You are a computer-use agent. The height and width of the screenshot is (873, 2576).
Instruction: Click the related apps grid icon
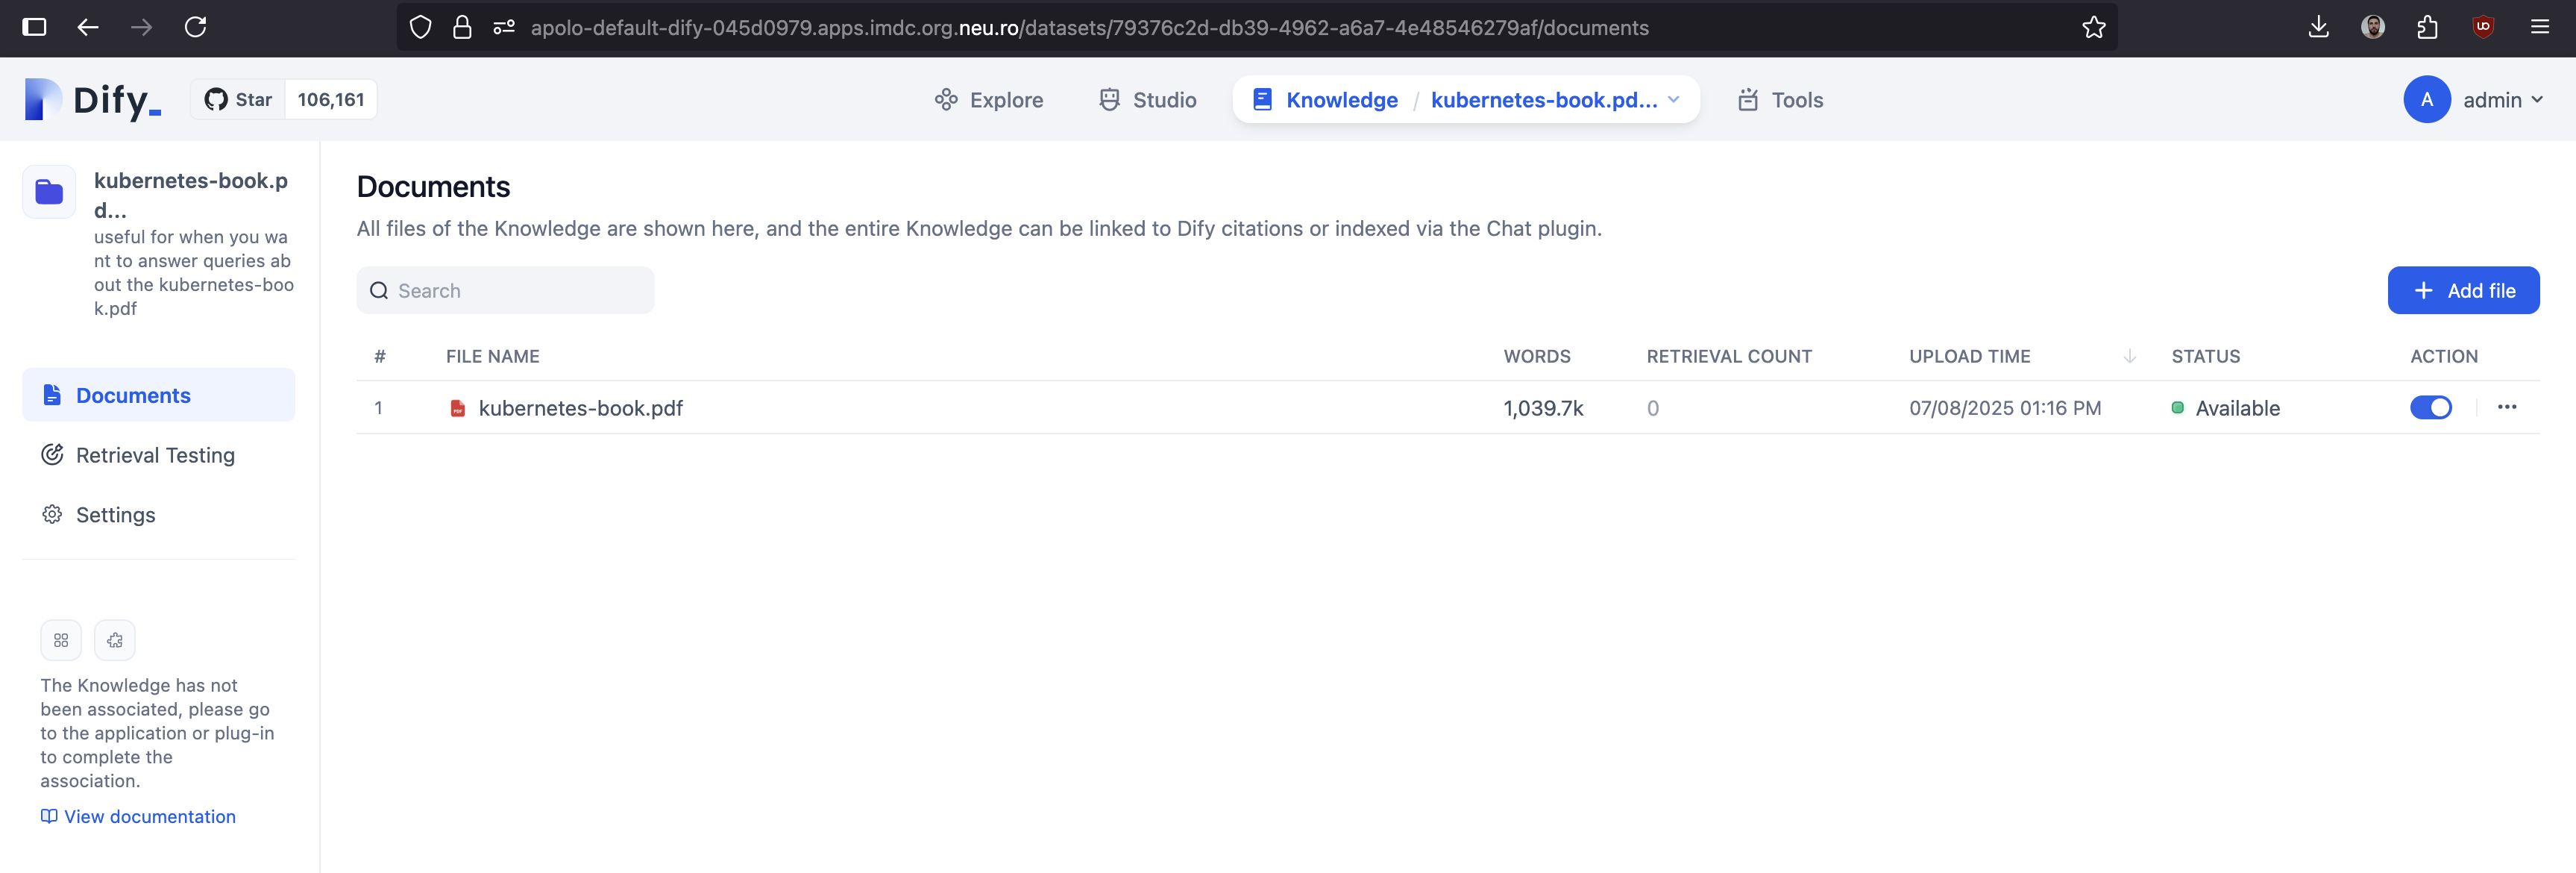61,640
